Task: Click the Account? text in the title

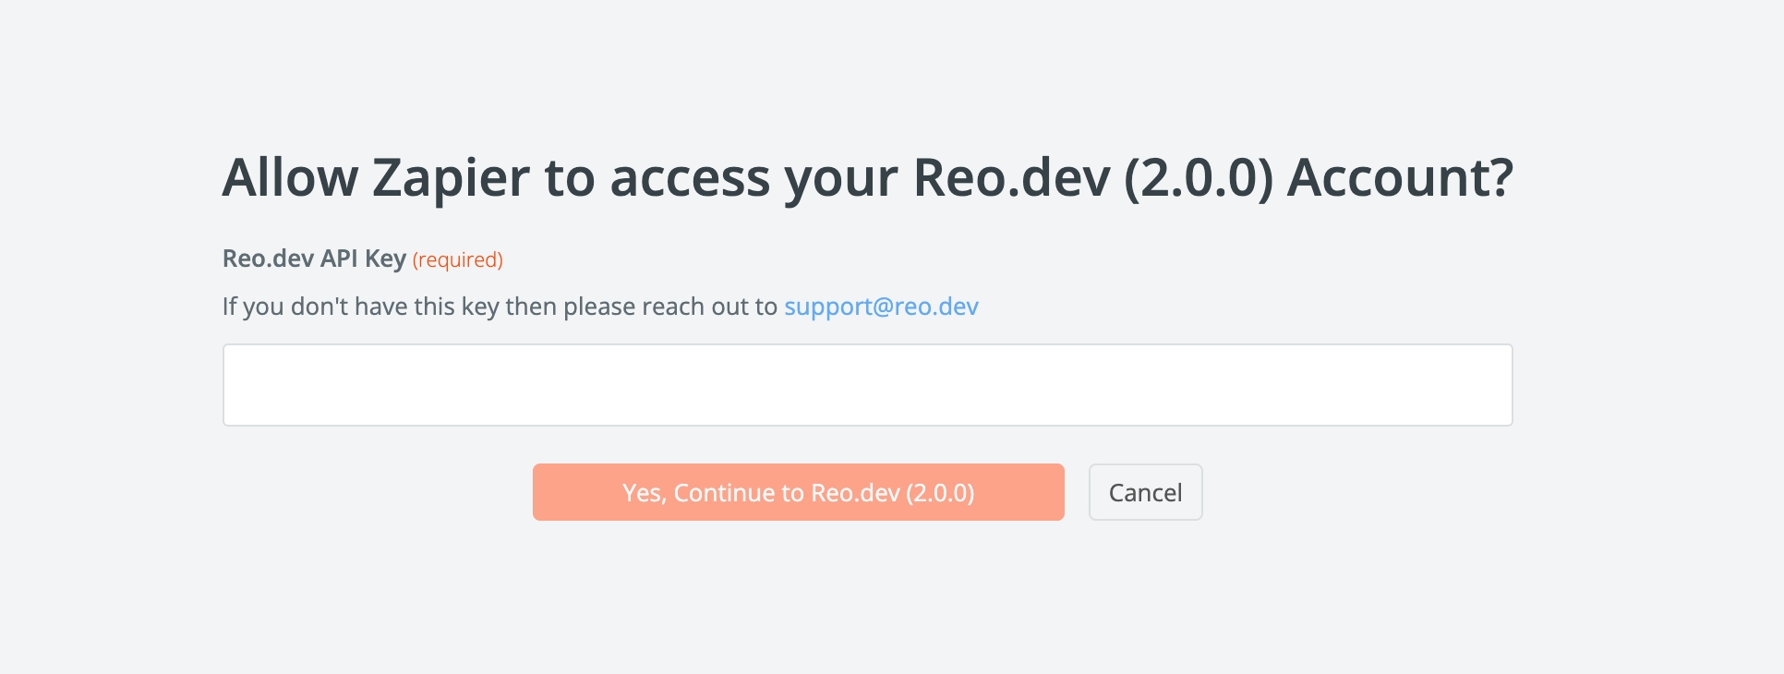Action: (1400, 177)
